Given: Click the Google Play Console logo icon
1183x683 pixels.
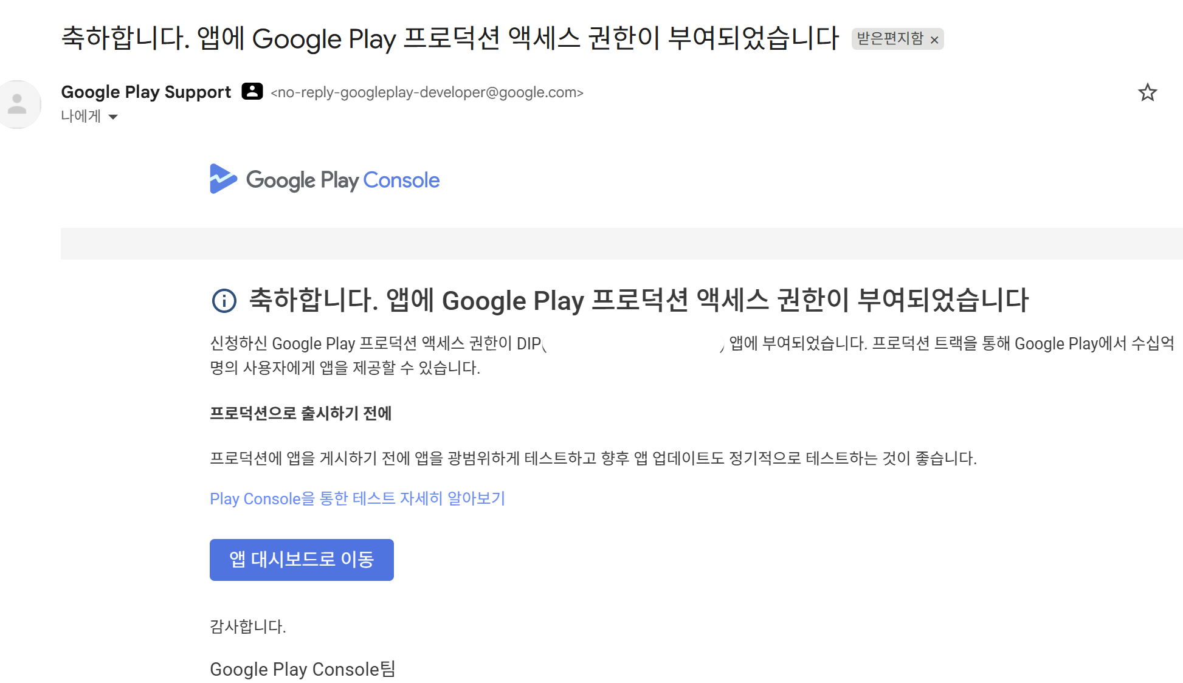Looking at the screenshot, I should (222, 179).
